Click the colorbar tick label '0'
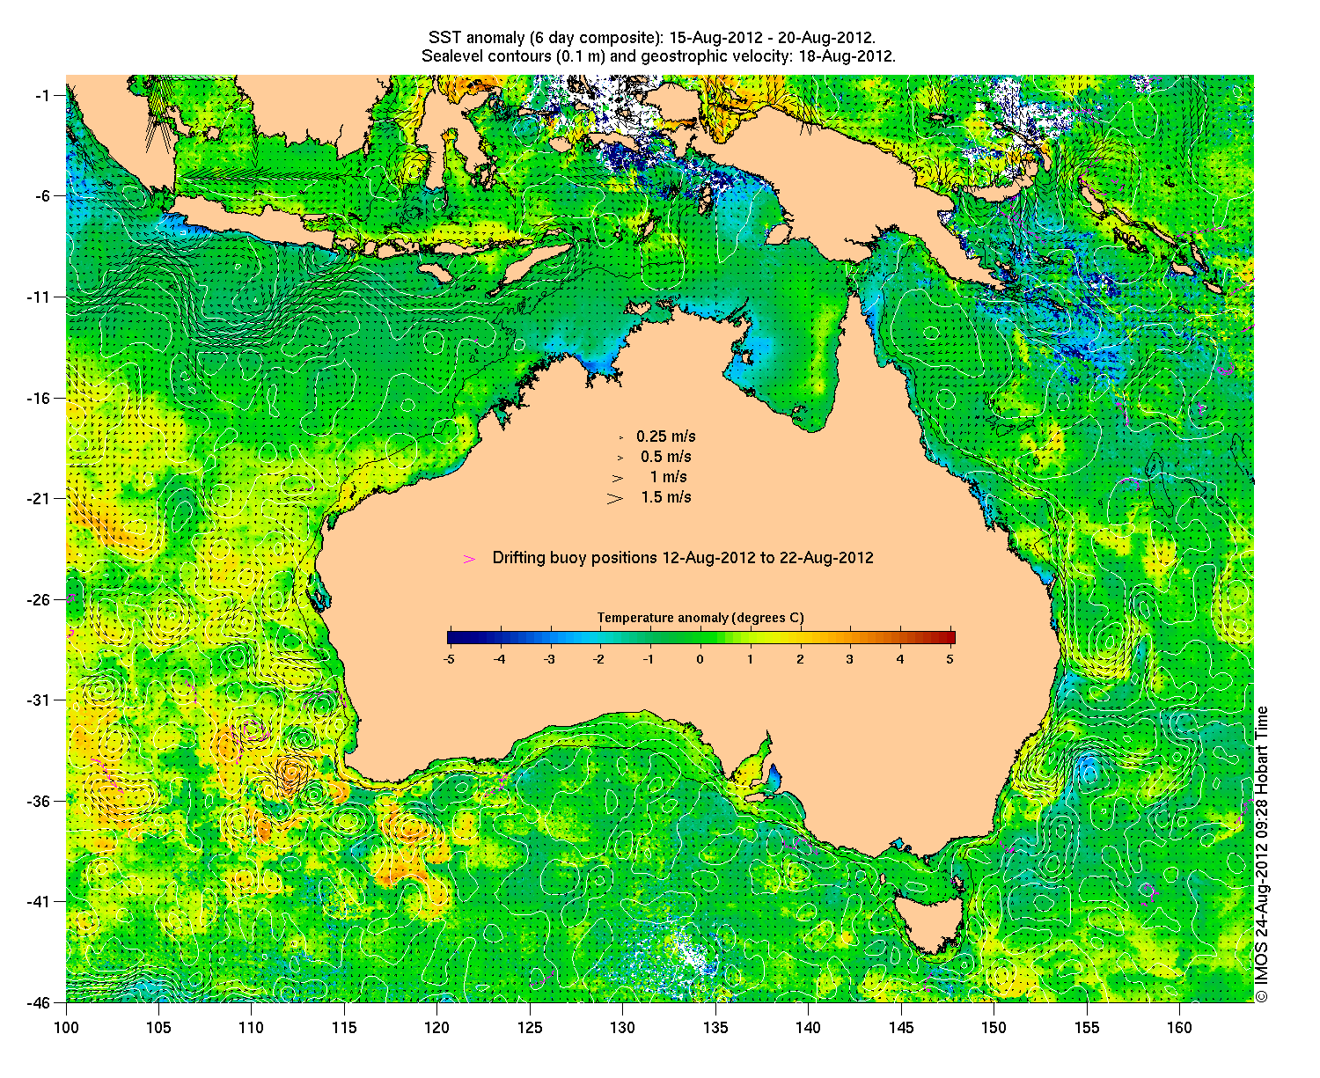Screen dimensions: 1320x1078 [700, 658]
